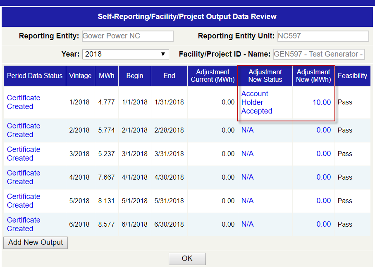Click the Reporting Entity Unit field
The height and width of the screenshot is (270, 375).
(322, 36)
